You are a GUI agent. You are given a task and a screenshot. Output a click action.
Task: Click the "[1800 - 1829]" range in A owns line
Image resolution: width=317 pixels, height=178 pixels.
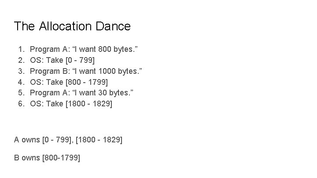pos(99,140)
